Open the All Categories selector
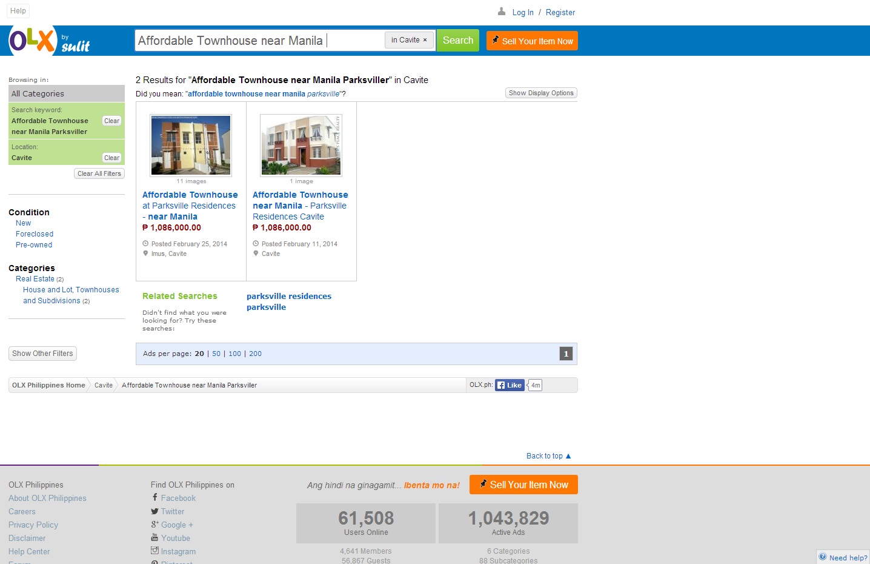 (x=67, y=93)
